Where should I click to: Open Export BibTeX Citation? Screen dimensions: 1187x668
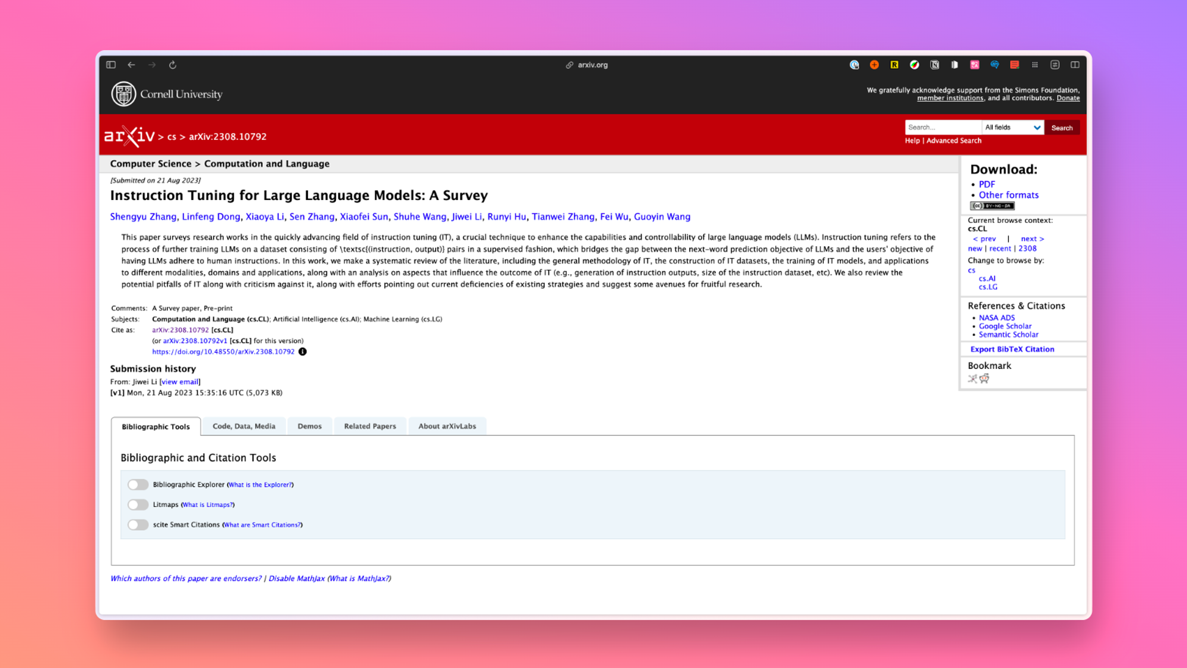[x=1013, y=349]
